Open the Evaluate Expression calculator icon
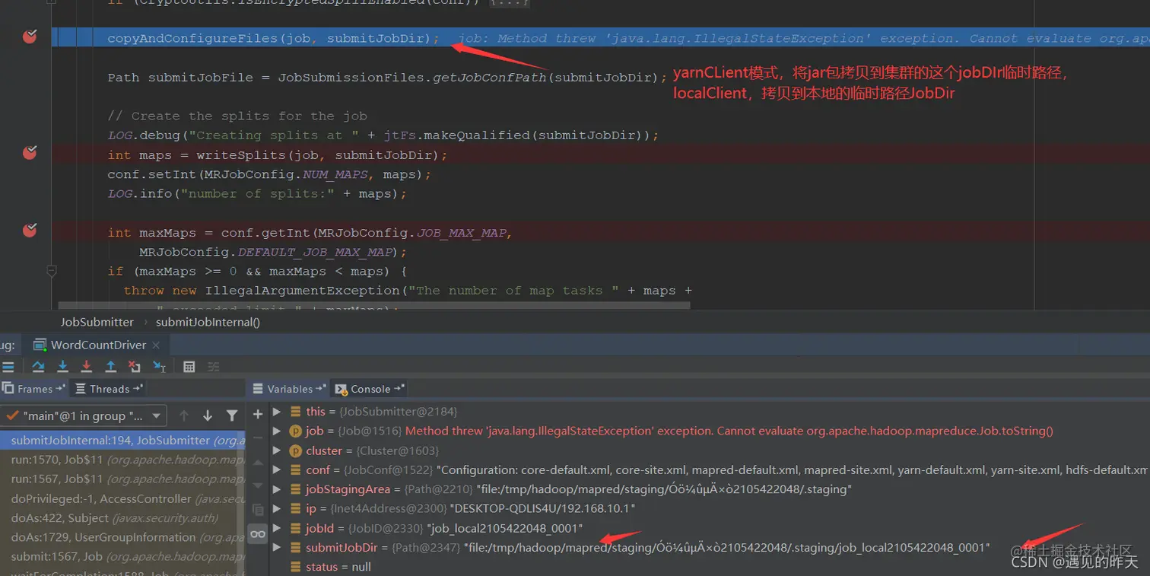 189,366
